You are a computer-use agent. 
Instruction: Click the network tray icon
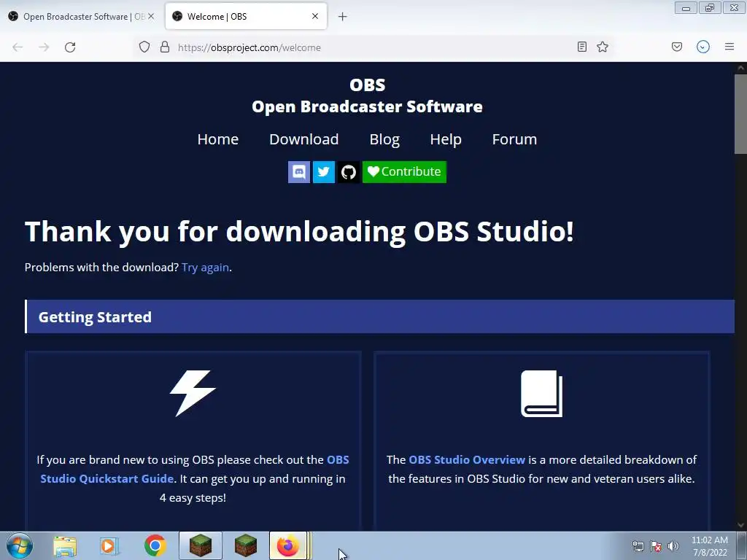click(638, 546)
